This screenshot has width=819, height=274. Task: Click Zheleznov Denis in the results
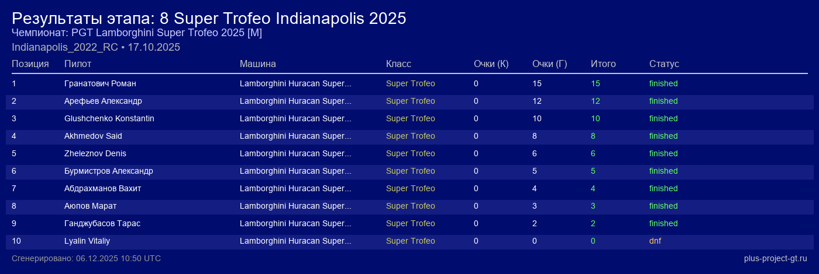point(95,153)
